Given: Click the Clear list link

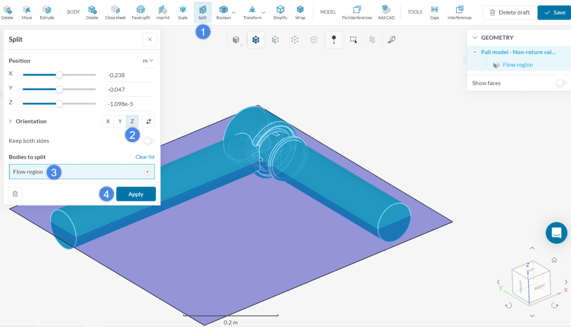Looking at the screenshot, I should [144, 157].
